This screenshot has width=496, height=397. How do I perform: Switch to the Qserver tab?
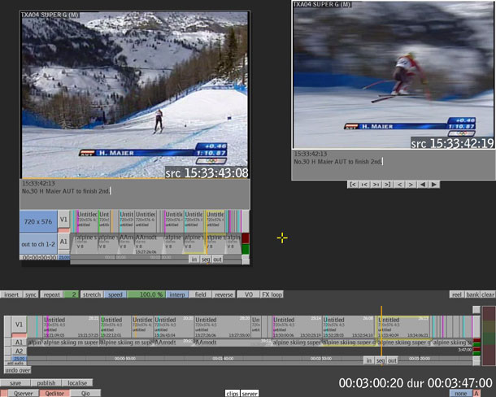pos(23,393)
